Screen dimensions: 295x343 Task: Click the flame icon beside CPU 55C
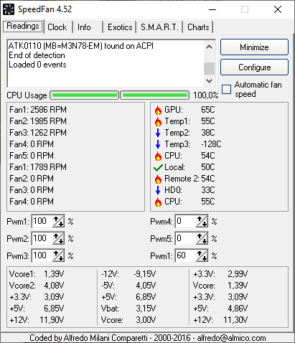(x=158, y=202)
